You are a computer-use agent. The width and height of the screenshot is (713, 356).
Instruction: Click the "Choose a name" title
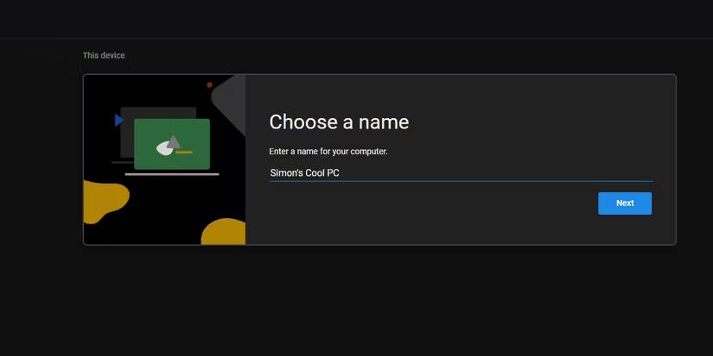[339, 122]
